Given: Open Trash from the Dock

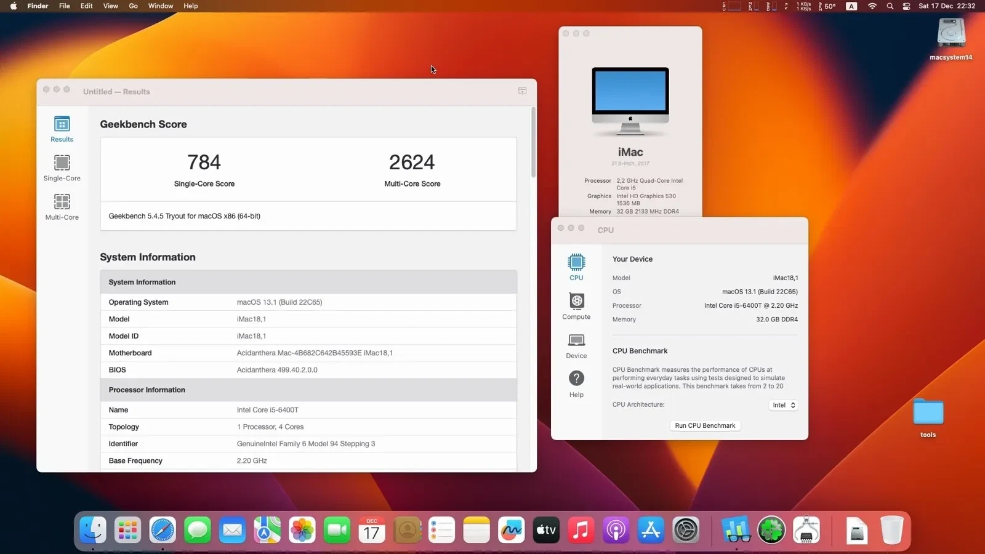Looking at the screenshot, I should coord(891,529).
